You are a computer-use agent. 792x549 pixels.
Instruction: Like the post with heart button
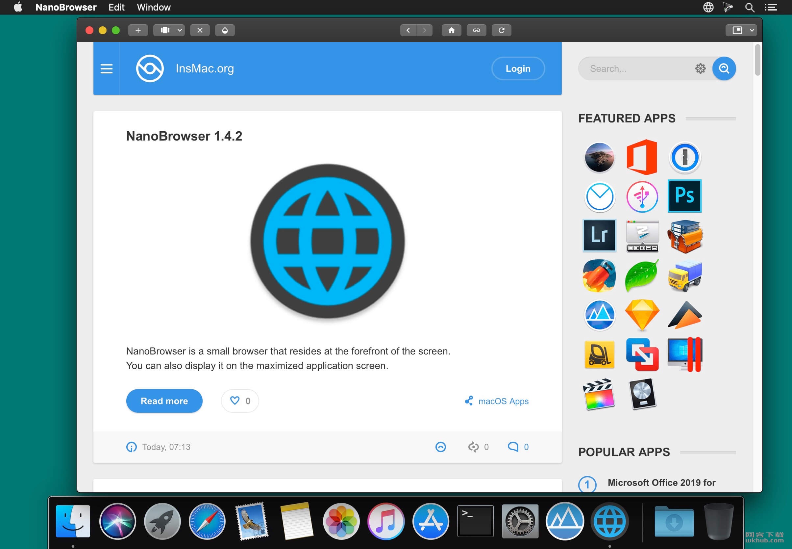(x=240, y=401)
